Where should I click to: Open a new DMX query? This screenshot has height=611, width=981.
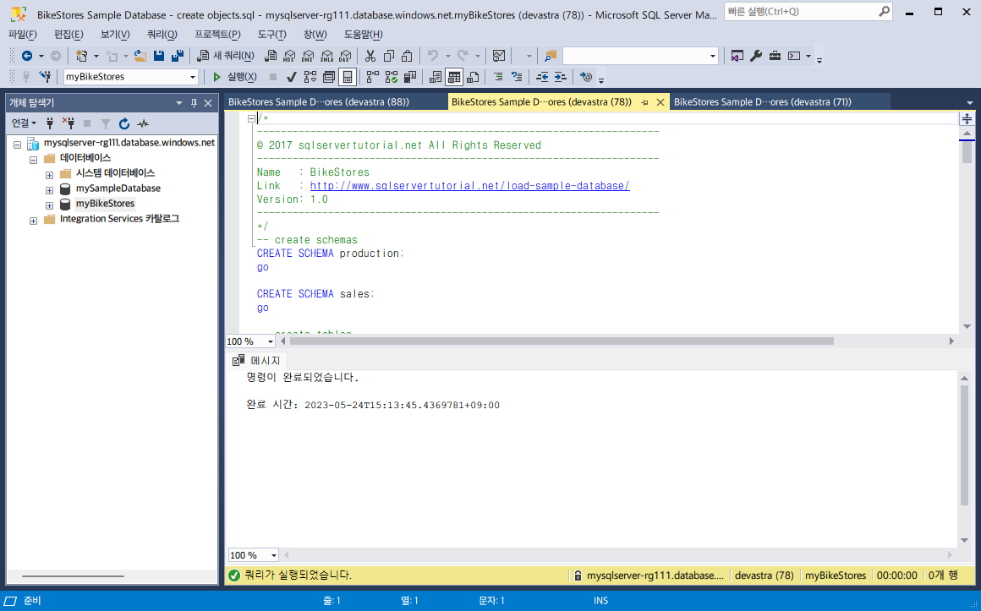308,57
